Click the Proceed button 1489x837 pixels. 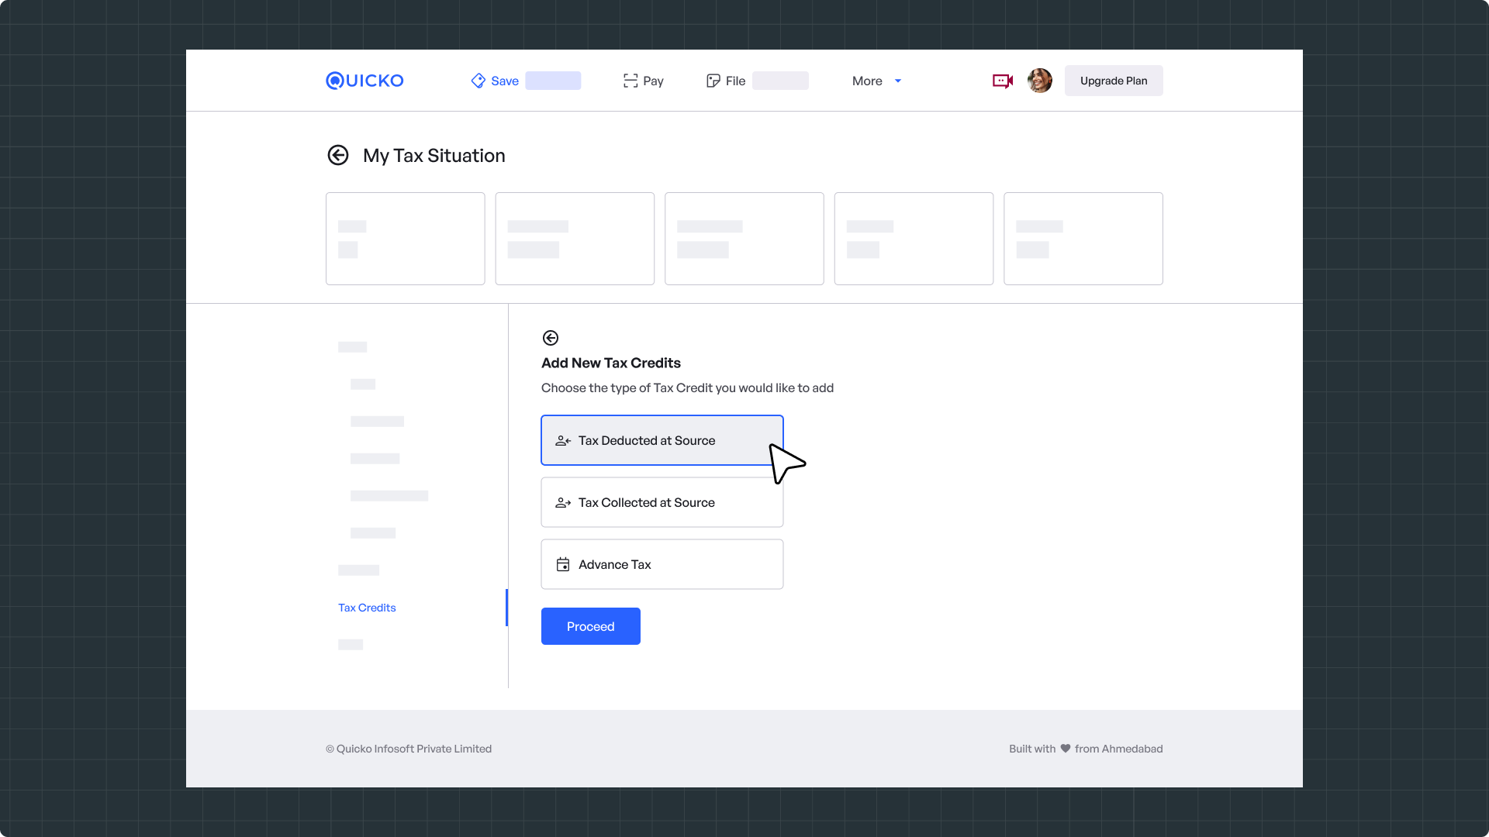click(x=591, y=626)
